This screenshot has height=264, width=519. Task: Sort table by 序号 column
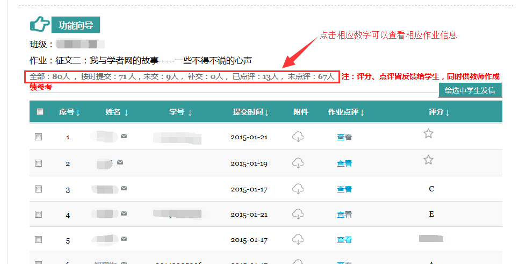[69, 112]
